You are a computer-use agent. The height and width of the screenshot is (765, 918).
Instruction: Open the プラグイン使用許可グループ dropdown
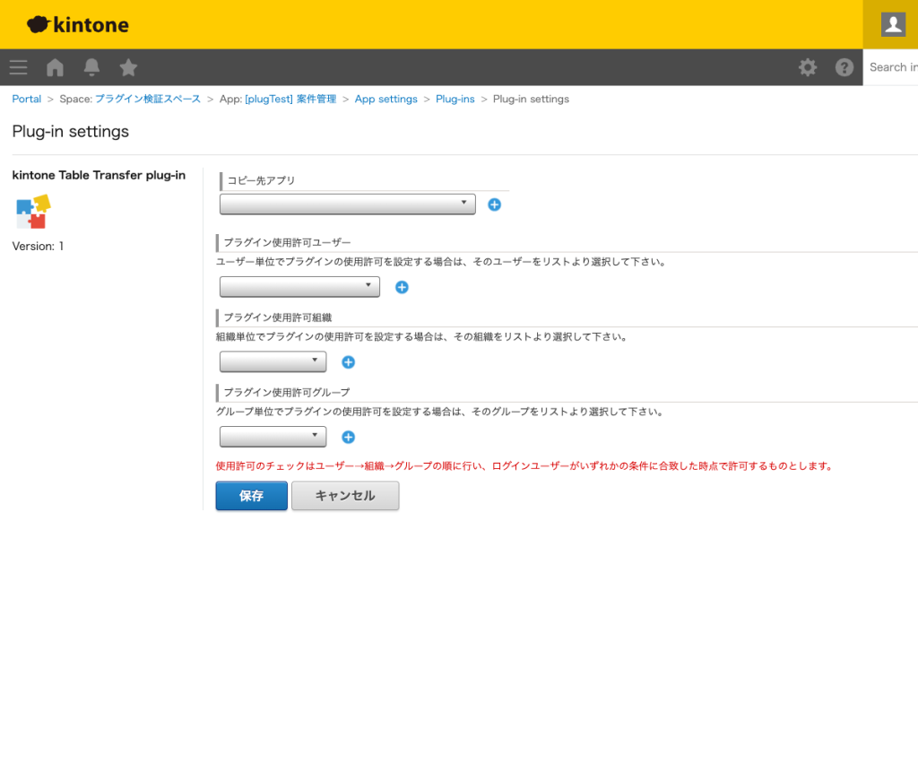point(273,437)
